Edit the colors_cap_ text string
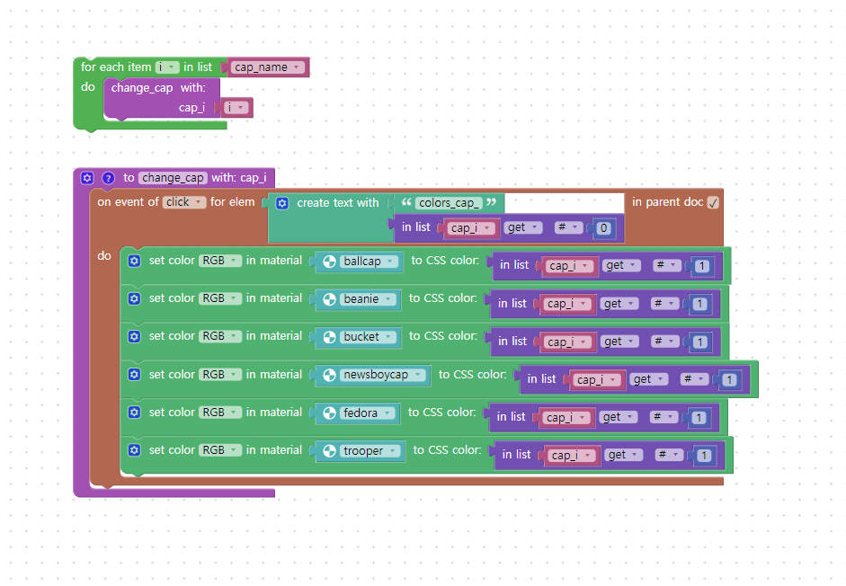Screen dimensions: 846x586 (x=449, y=203)
